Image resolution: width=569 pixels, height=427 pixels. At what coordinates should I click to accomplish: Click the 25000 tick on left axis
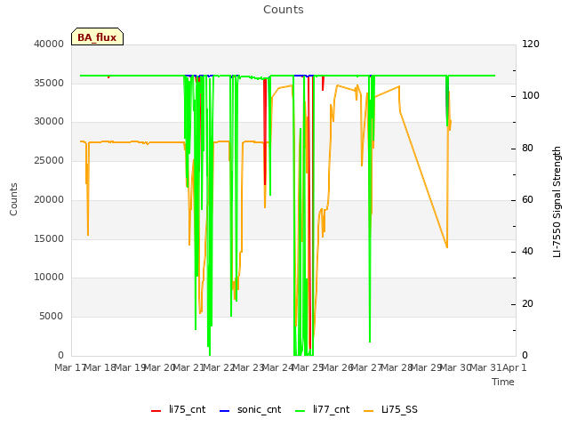click(x=49, y=160)
